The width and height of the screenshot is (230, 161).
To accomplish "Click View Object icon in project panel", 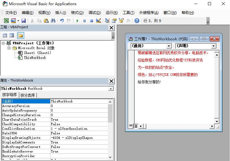I will click(x=11, y=35).
